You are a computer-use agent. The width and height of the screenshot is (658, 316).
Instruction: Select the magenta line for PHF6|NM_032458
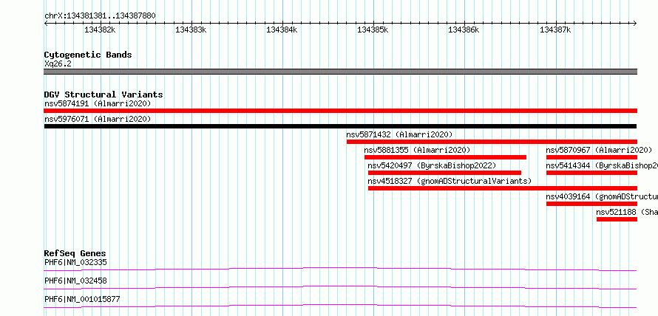point(340,287)
